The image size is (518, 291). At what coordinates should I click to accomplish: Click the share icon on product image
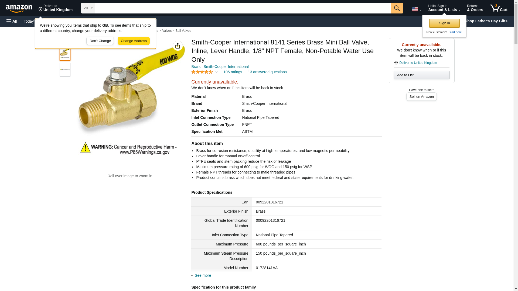pos(178,46)
